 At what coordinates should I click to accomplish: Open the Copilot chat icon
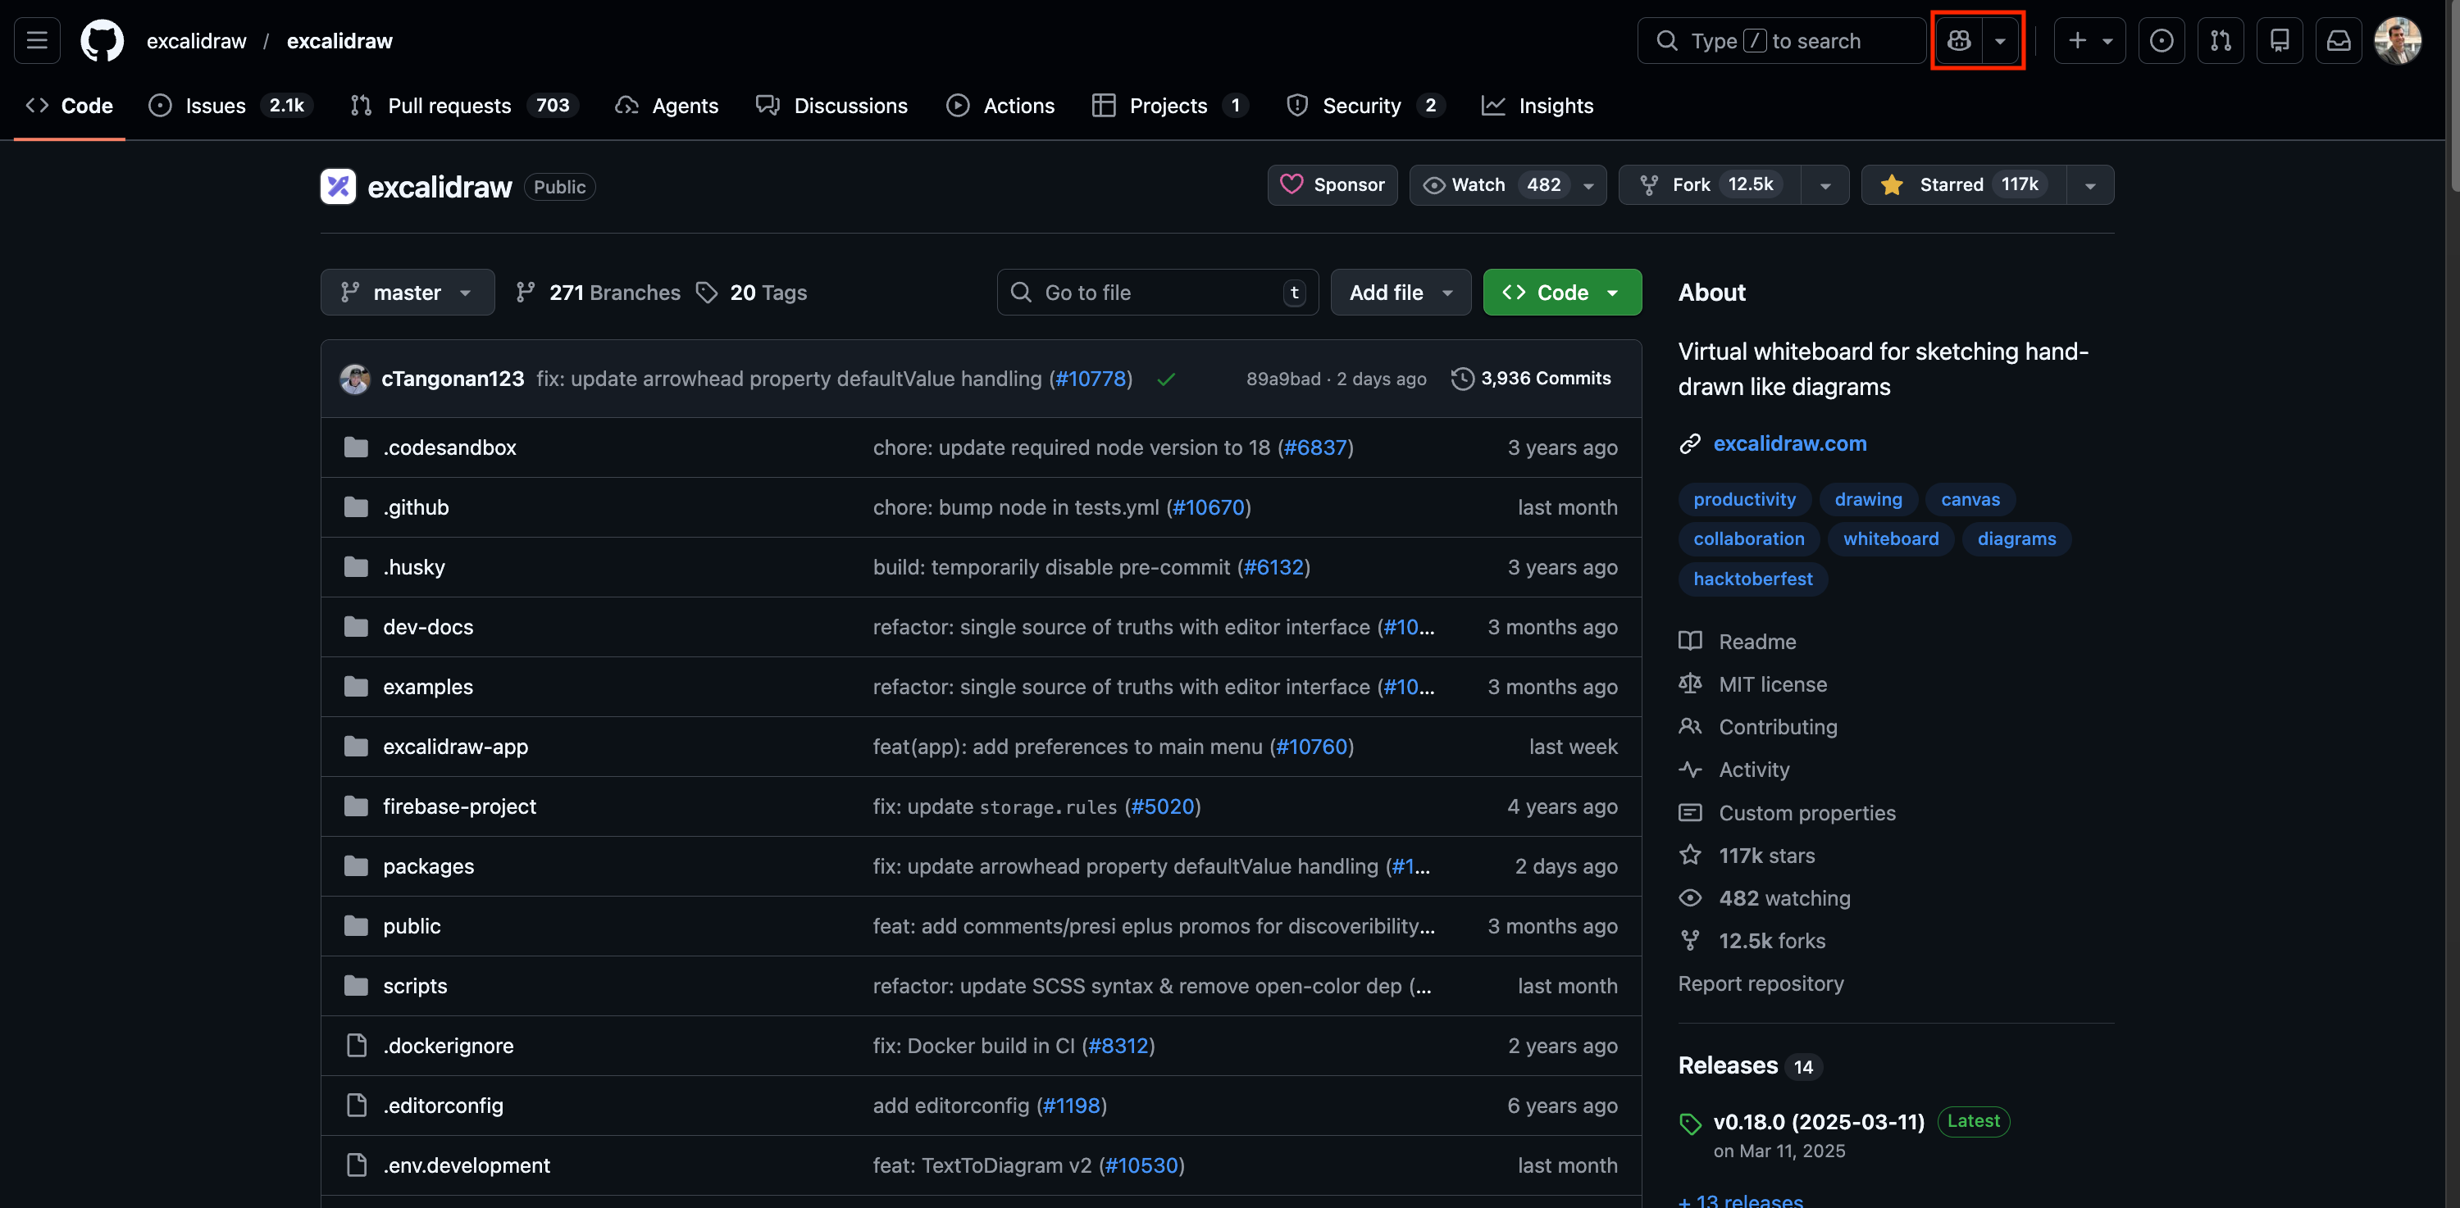1959,41
